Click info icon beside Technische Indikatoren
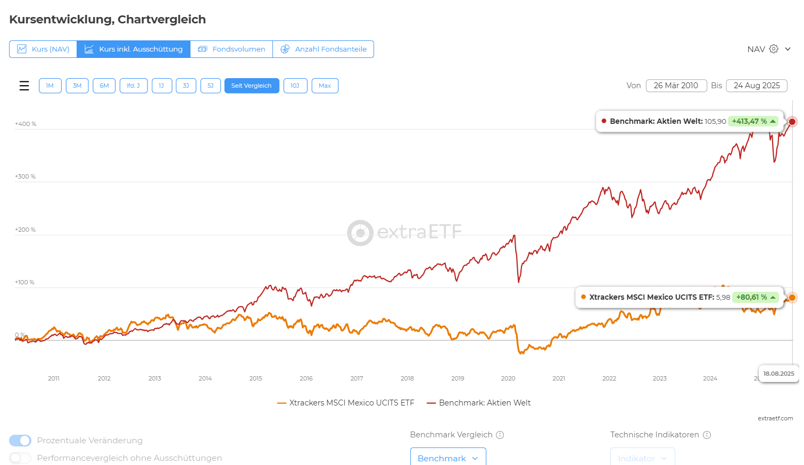 coord(707,435)
